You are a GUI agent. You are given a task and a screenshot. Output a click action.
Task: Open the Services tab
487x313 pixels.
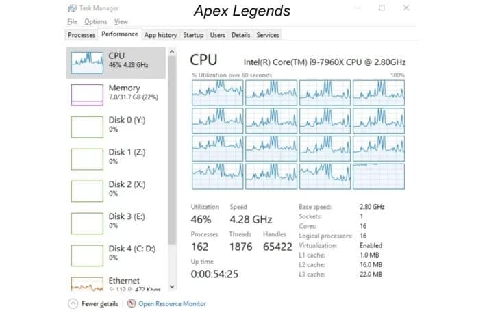click(x=268, y=35)
